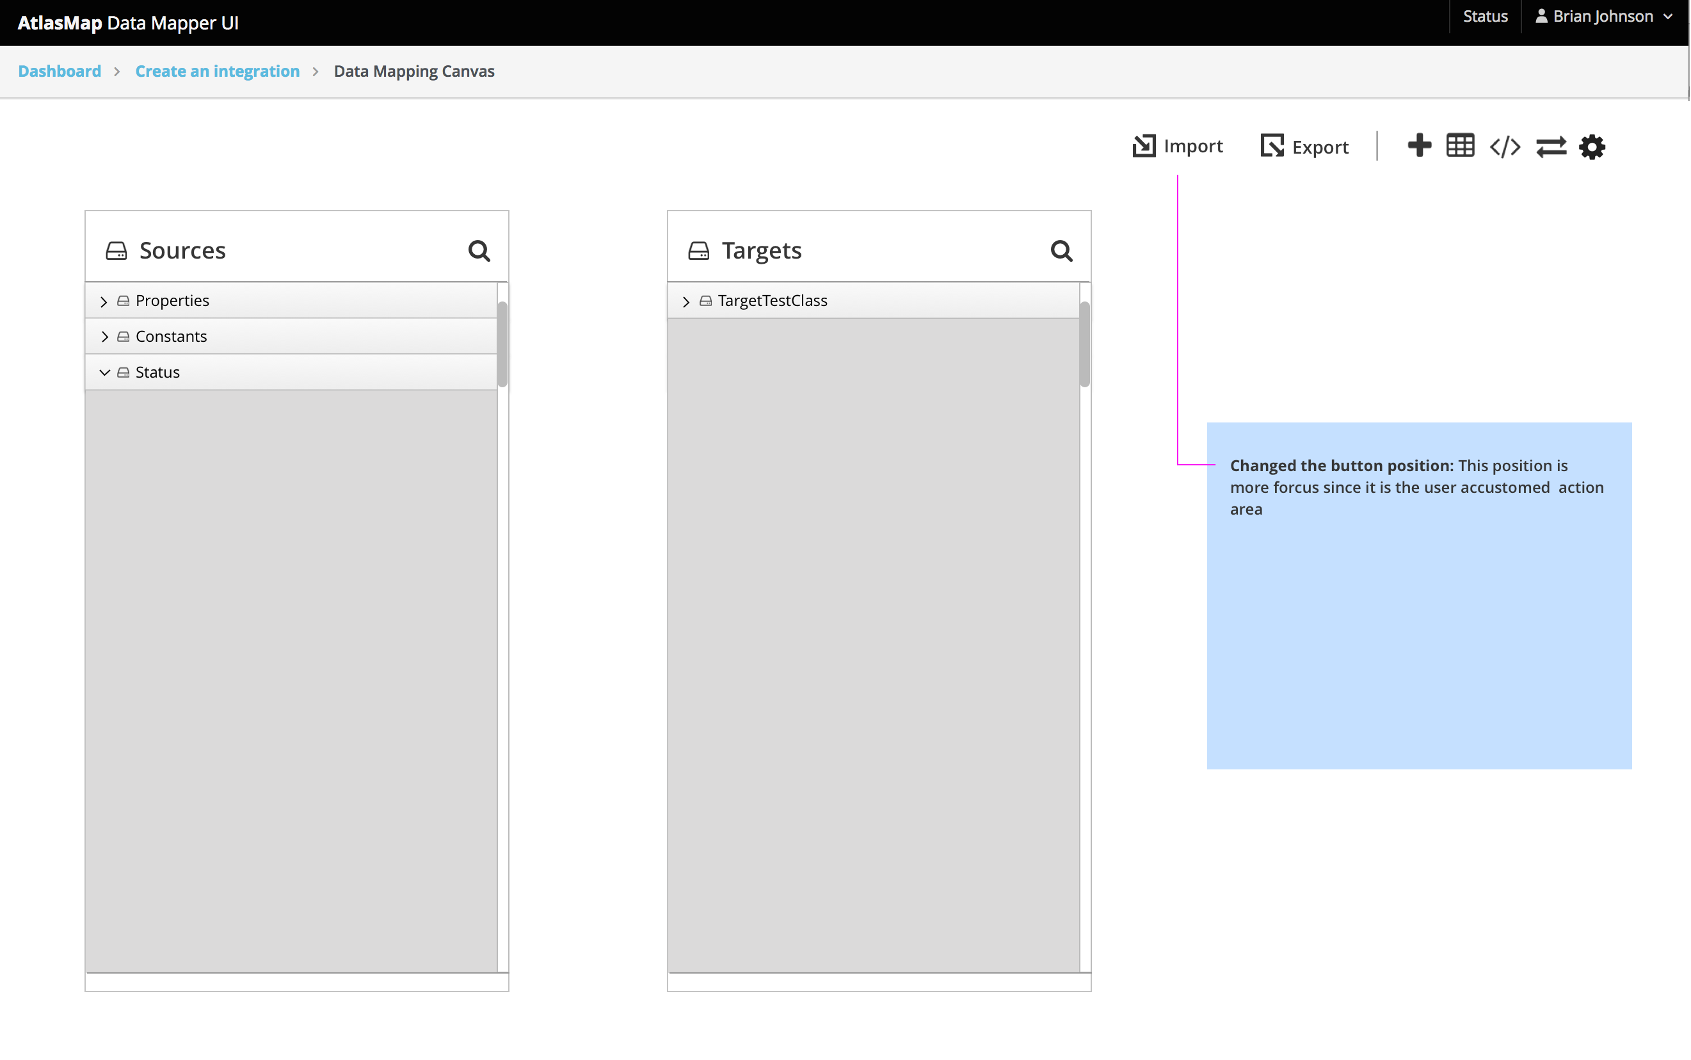Open the Dashboard breadcrumb link
Screen dimensions: 1691x1060
59,71
